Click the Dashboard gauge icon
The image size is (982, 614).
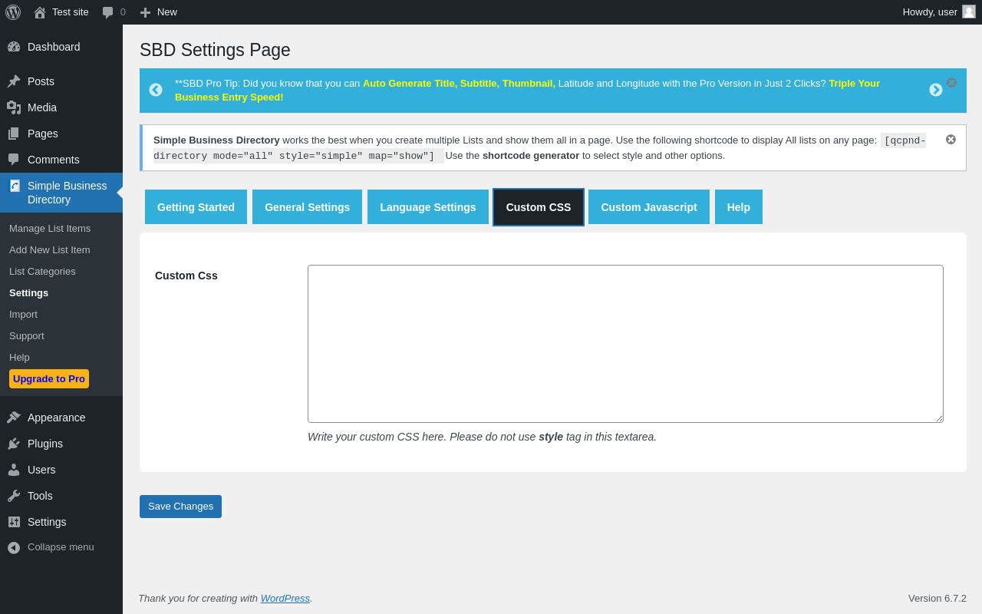coord(14,47)
